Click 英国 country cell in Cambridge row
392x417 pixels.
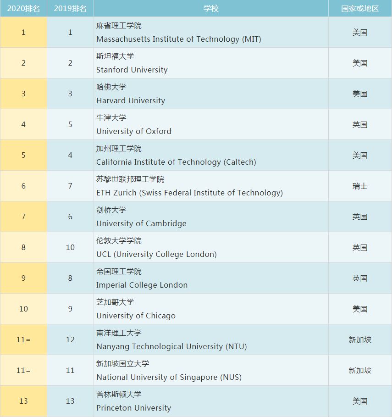[360, 217]
